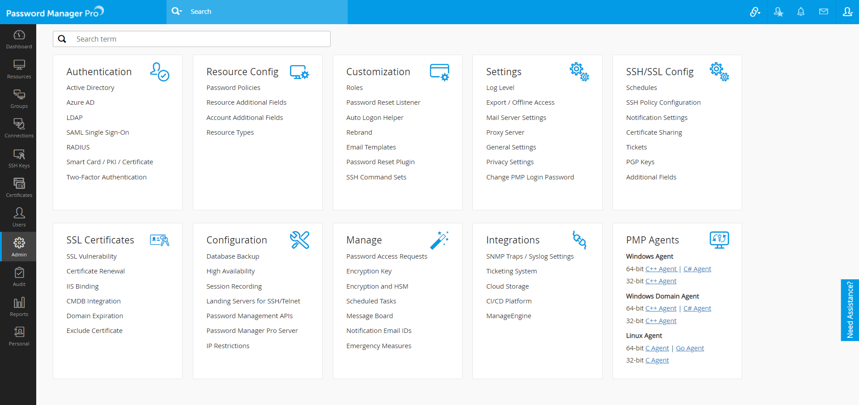Open CI/CD Platform integration
Image resolution: width=859 pixels, height=405 pixels.
(x=509, y=301)
